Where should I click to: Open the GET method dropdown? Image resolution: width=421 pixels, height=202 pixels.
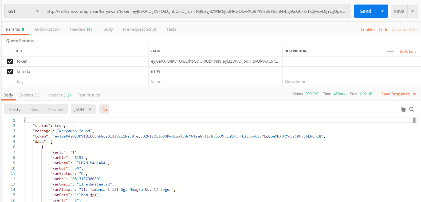(24, 11)
